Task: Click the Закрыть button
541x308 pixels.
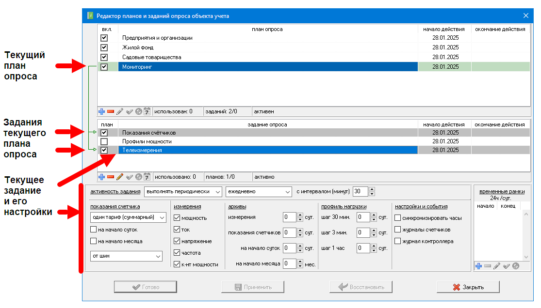Action: 468,287
